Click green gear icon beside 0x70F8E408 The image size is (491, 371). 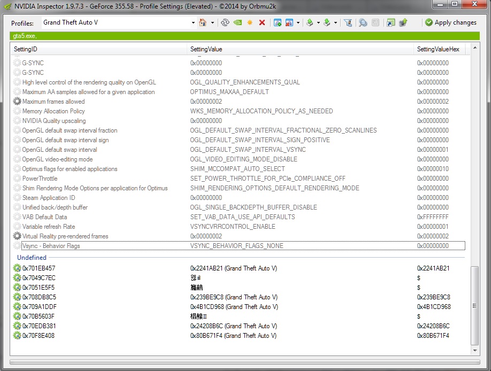[17, 335]
